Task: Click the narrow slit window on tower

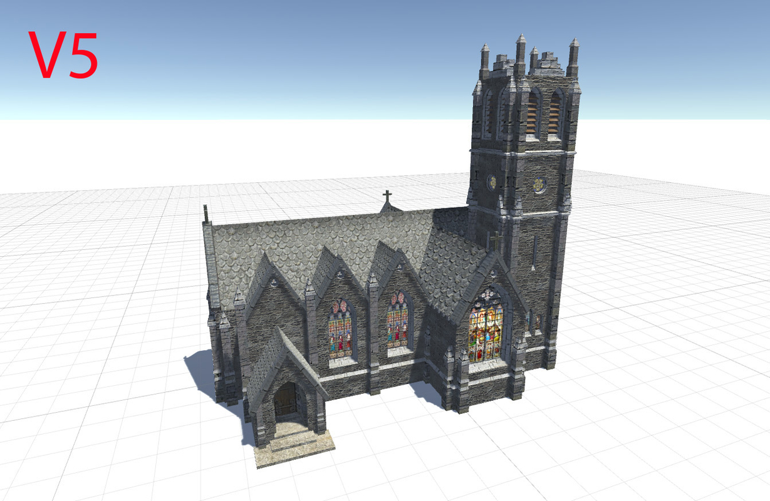Action: click(533, 250)
